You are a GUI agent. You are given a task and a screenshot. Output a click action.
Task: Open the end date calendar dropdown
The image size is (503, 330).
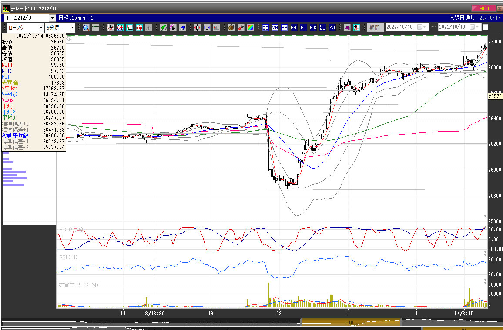[x=474, y=27]
